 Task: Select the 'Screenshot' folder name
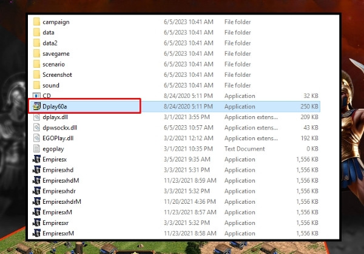coord(57,75)
